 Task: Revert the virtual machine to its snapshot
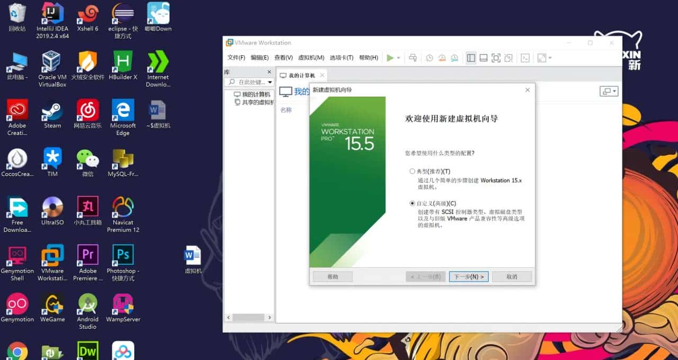[x=442, y=58]
